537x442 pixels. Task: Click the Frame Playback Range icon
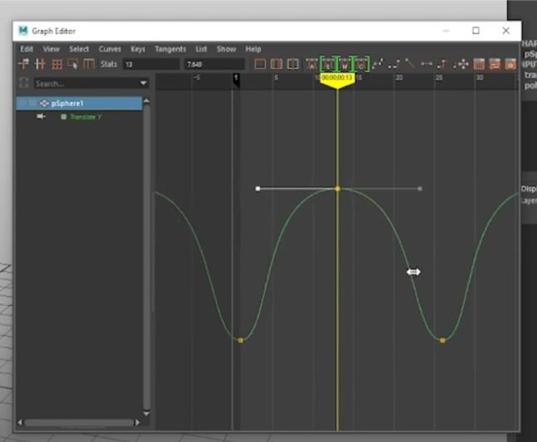coord(276,64)
